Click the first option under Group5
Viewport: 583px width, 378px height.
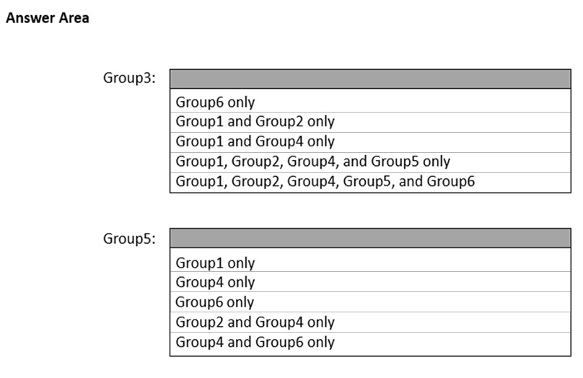[215, 263]
